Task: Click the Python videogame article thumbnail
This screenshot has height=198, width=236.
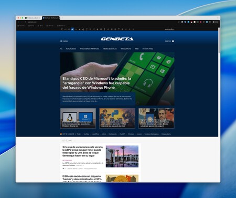Action: [x=117, y=118]
